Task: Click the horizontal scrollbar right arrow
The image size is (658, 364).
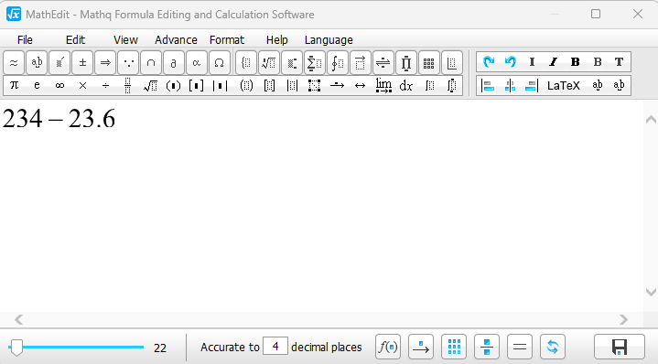Action: pos(623,319)
